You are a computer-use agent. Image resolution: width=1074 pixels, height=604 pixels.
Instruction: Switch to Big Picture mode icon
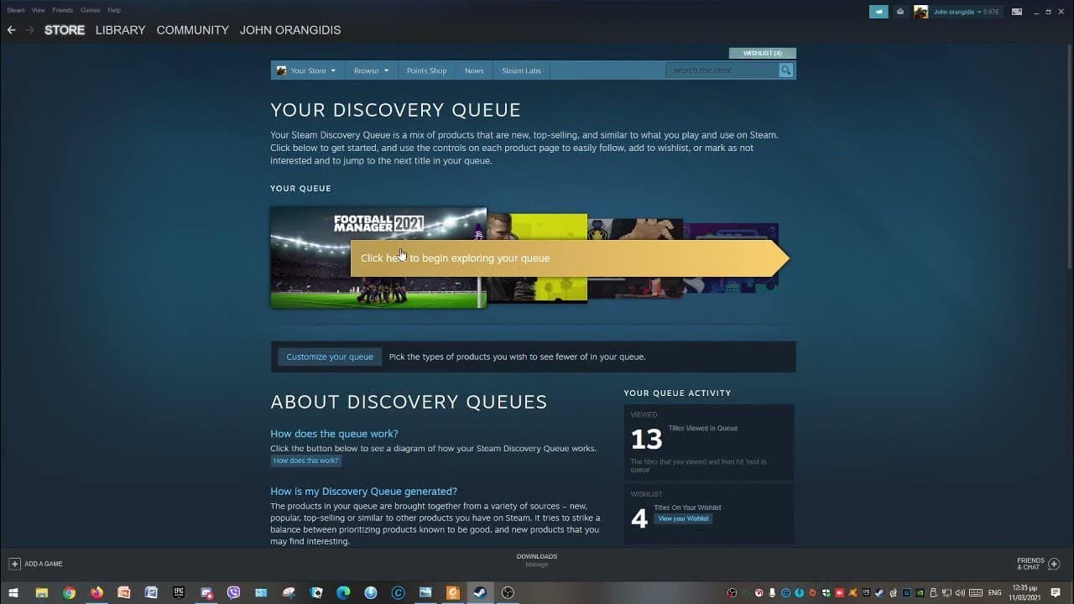click(1017, 12)
